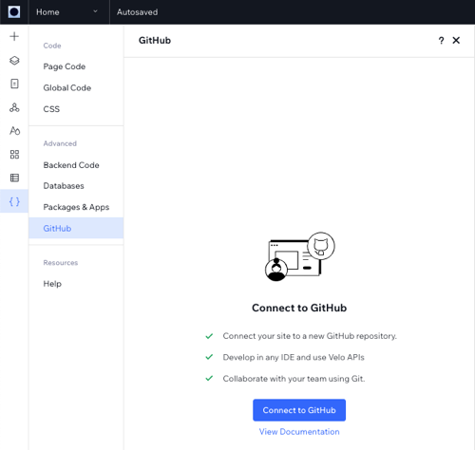Image resolution: width=475 pixels, height=450 pixels.
Task: Open the Apps grid icon
Action: tap(14, 155)
